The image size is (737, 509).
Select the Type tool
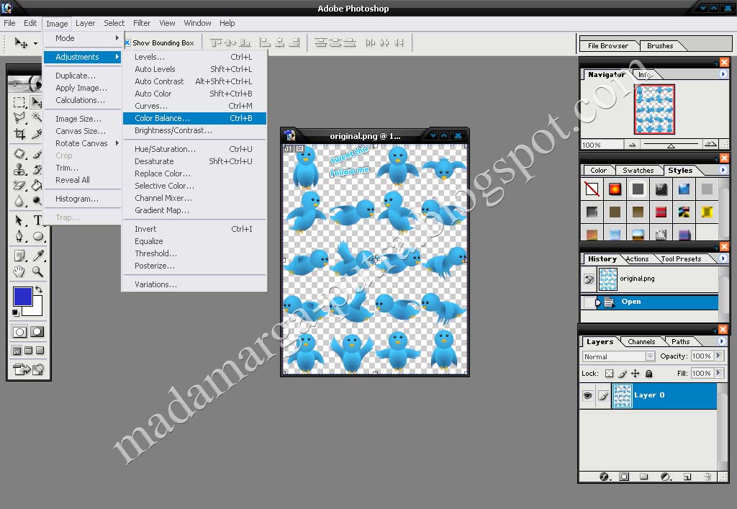pyautogui.click(x=37, y=220)
